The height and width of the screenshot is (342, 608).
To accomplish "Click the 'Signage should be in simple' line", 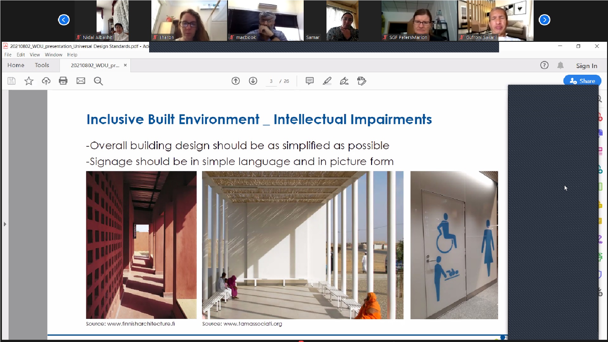I will pos(240,161).
